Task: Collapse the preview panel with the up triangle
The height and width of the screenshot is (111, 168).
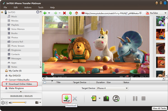Action: point(21,92)
